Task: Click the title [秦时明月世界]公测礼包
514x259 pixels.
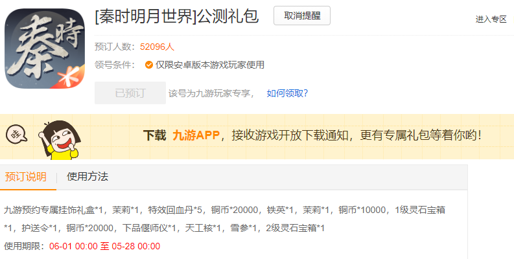Action: click(x=177, y=16)
